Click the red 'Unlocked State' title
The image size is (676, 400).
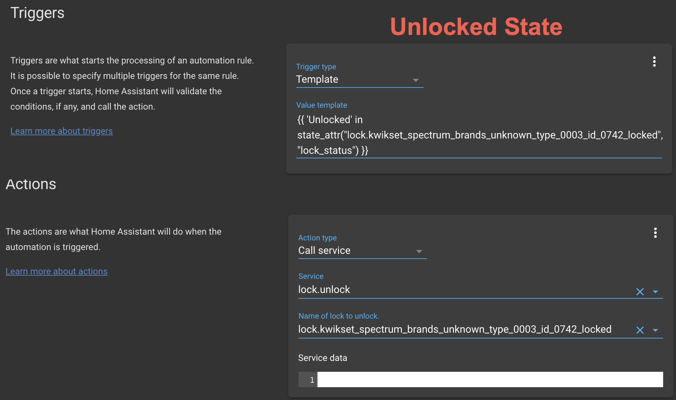[476, 27]
